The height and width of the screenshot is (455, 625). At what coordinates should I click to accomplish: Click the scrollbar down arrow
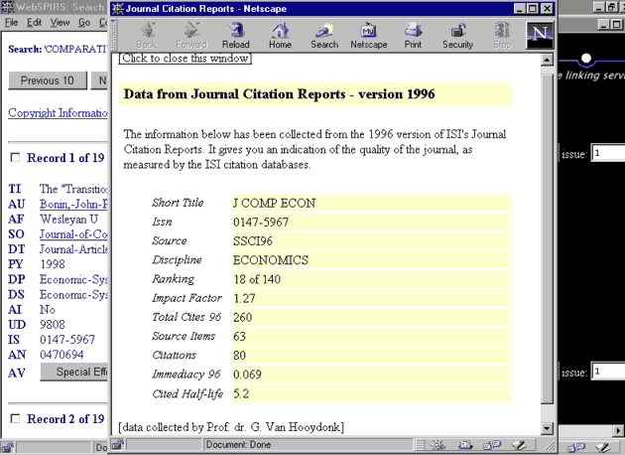point(547,428)
